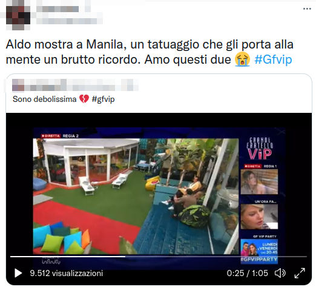Viewport: 316px width, 290px height.
Task: Click the #Gfvip hashtag link
Action: point(273,59)
